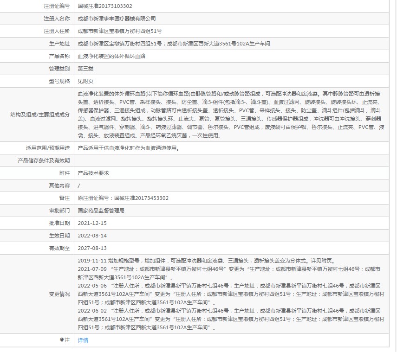Click the 产品储存条件及有效期 label

tap(44, 160)
